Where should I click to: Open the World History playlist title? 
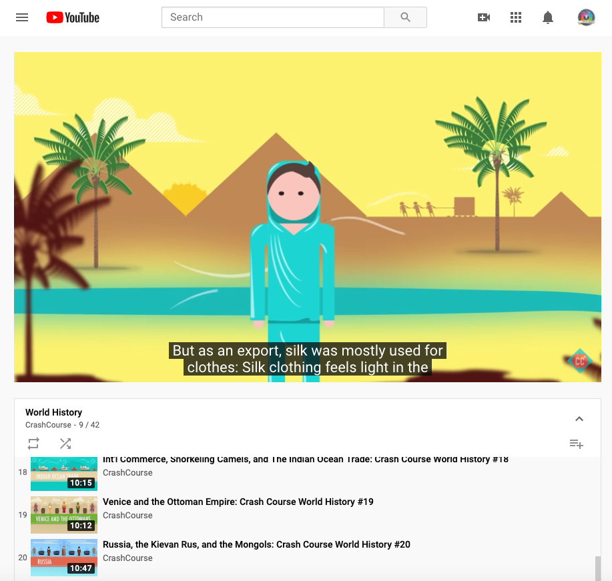click(53, 412)
